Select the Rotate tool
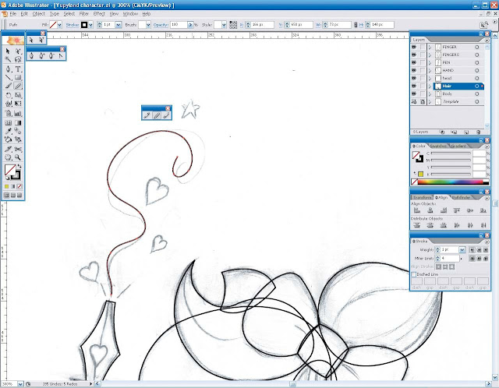499x388 pixels. [x=9, y=95]
